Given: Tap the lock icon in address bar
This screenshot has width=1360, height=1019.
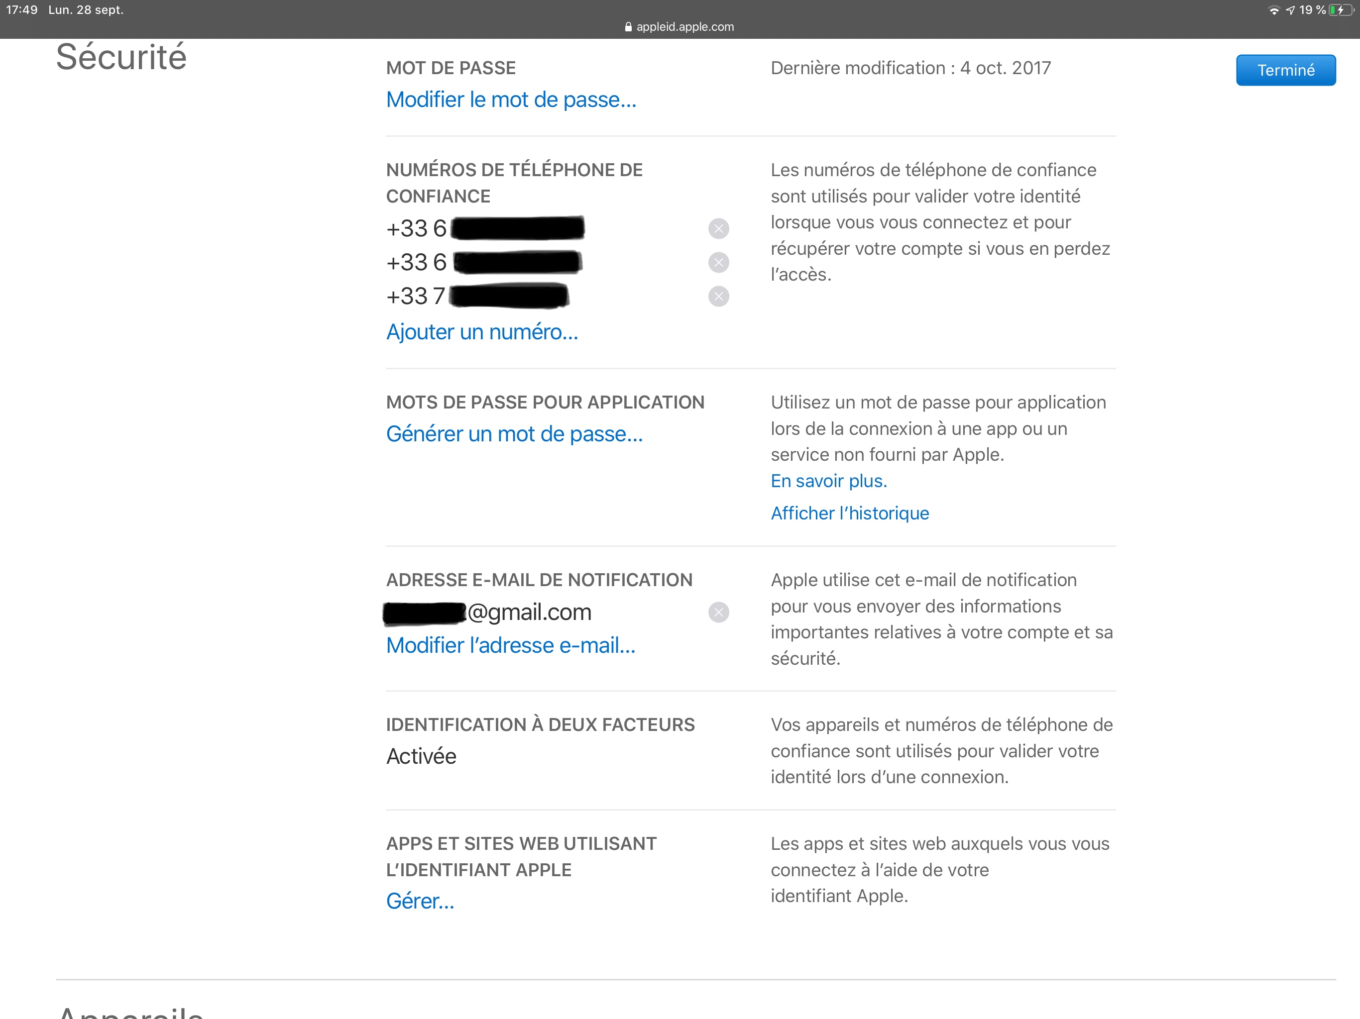Looking at the screenshot, I should pos(628,27).
